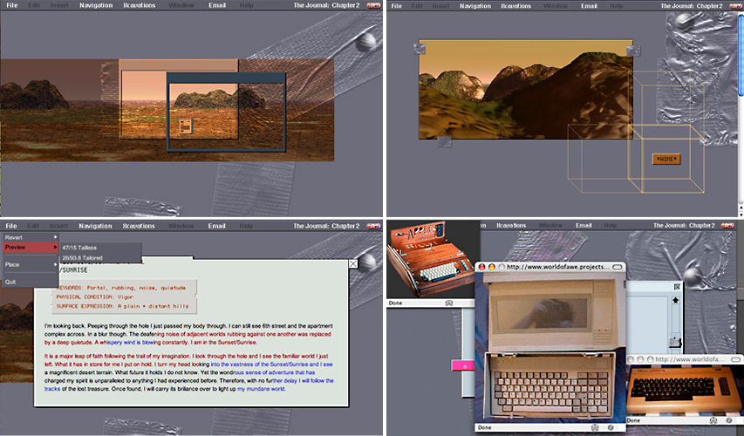Click the URL title 'http://www.worldofawe.projects...'
The height and width of the screenshot is (436, 744).
[x=558, y=267]
